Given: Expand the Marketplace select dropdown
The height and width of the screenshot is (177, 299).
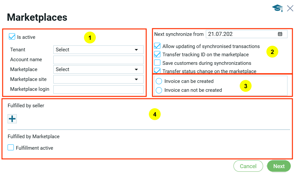Looking at the screenshot, I should pos(98,69).
